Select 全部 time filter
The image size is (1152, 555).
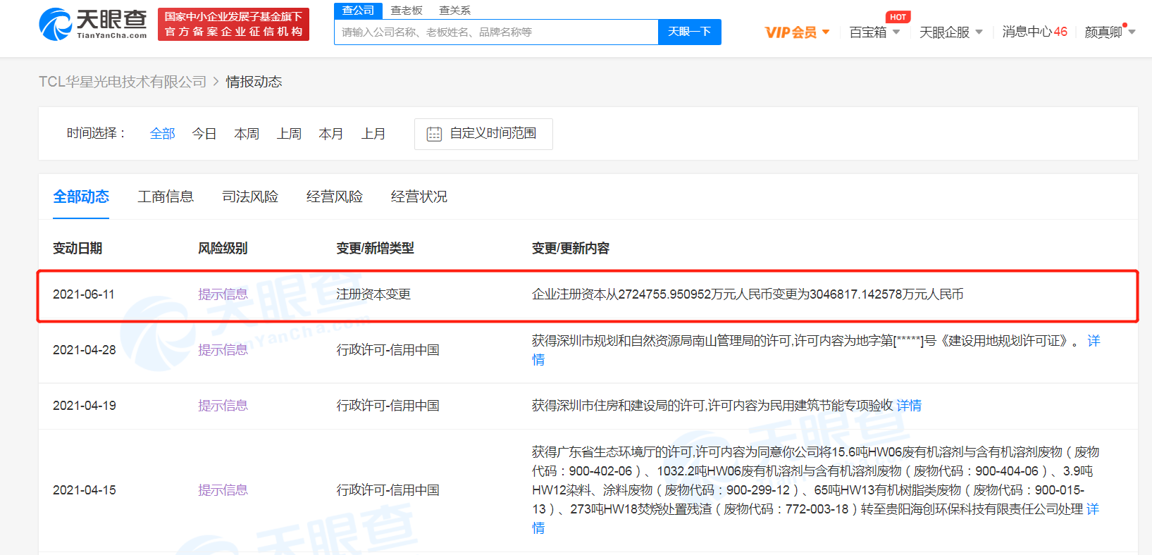(x=162, y=134)
